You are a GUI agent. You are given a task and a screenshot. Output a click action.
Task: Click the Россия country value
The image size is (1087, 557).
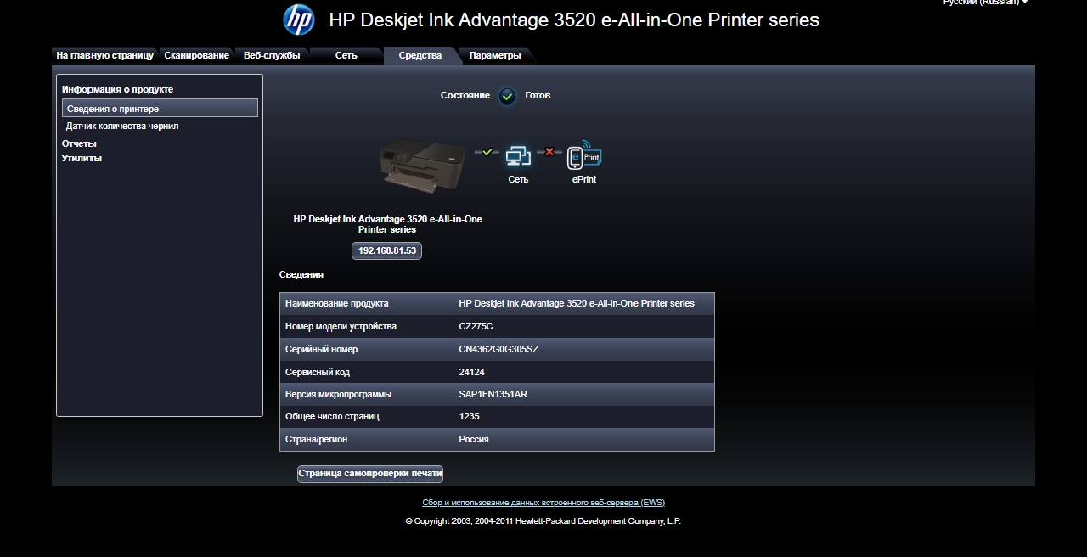474,440
